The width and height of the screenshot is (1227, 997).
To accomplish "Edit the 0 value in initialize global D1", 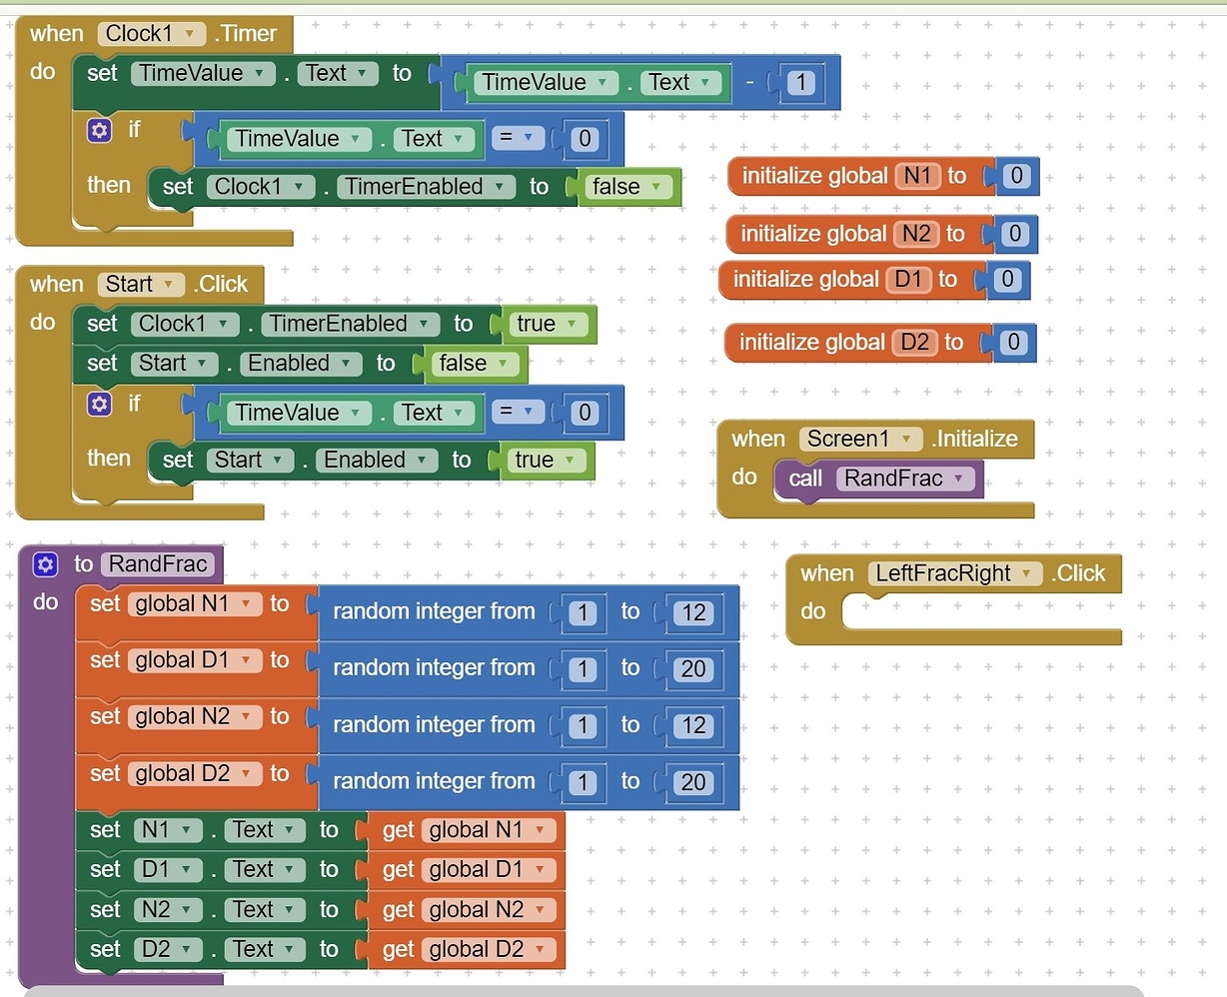I will click(x=1007, y=280).
